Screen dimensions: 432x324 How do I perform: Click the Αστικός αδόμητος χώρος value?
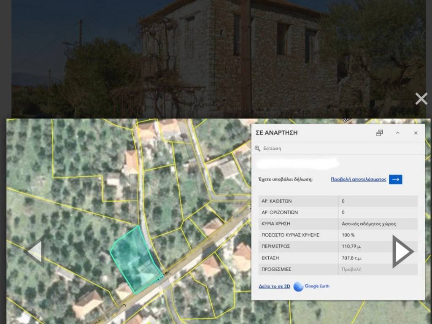coord(369,224)
